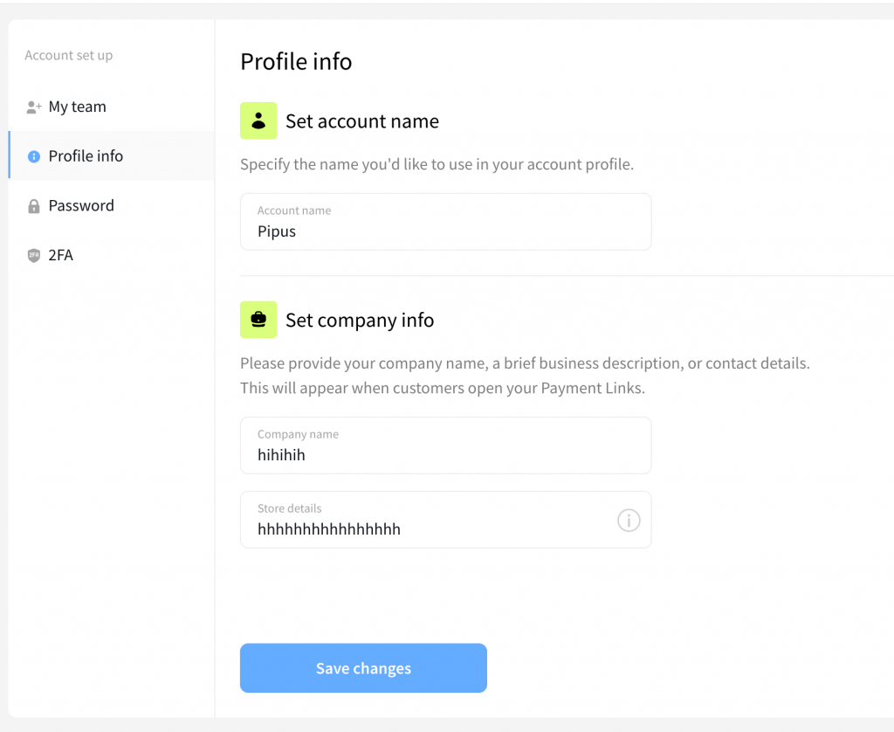Click the blue Profile info icon
This screenshot has height=732, width=894.
click(34, 156)
